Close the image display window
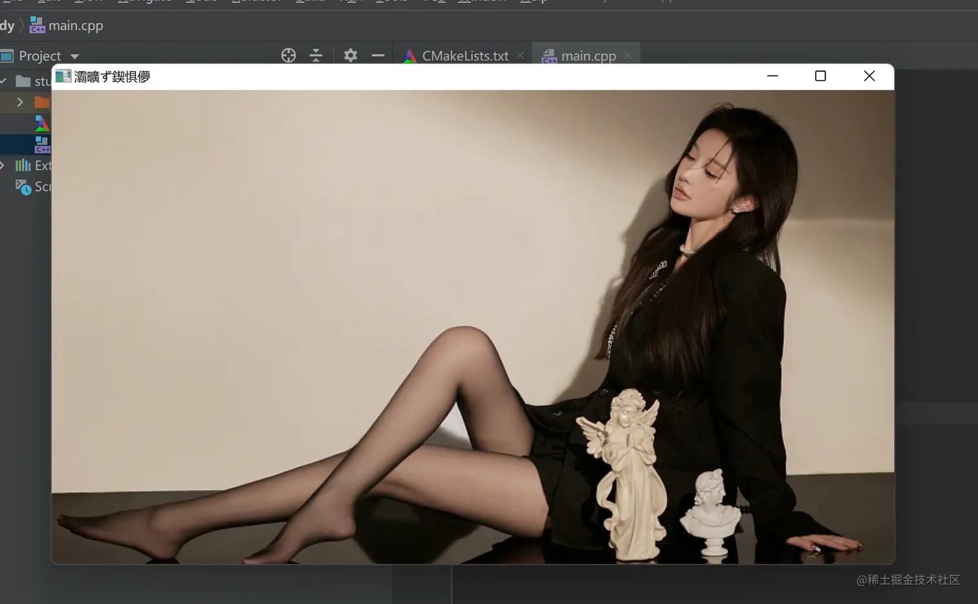This screenshot has height=604, width=978. 869,76
